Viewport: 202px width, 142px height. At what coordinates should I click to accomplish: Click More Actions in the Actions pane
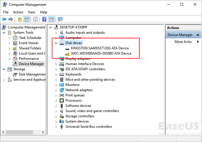pyautogui.click(x=183, y=42)
